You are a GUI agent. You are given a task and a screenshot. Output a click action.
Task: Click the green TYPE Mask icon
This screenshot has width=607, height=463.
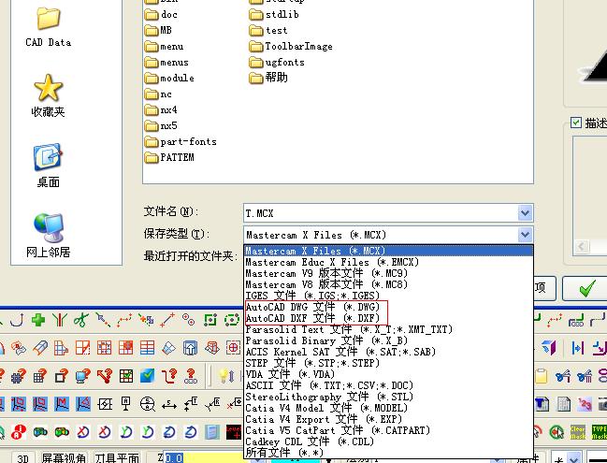(600, 432)
